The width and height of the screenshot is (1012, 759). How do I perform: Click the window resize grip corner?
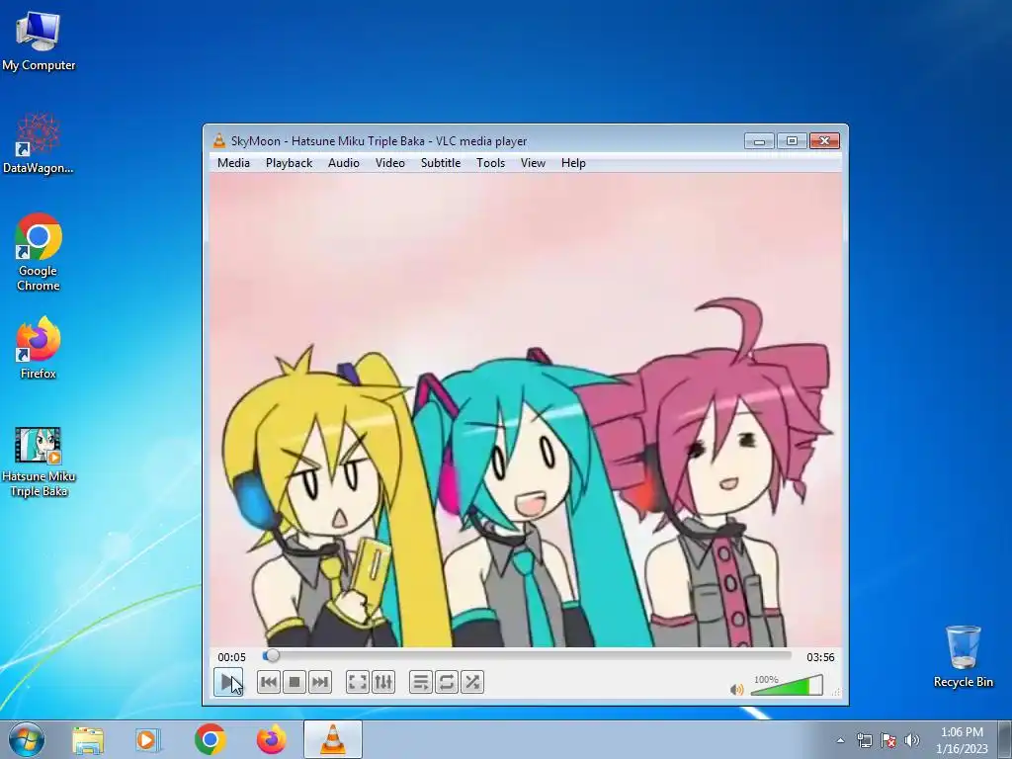pyautogui.click(x=836, y=692)
